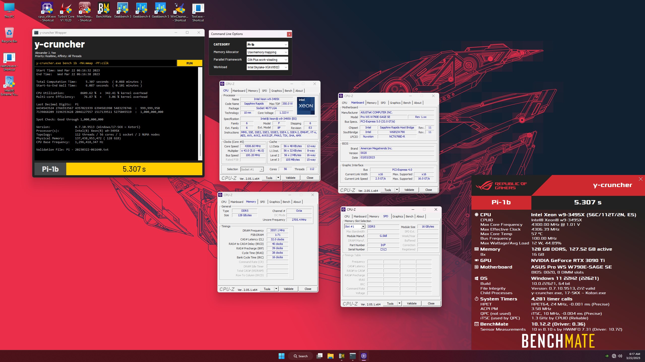
Task: Click the Intel Xeon logo in CPU-Z
Action: [x=306, y=106]
